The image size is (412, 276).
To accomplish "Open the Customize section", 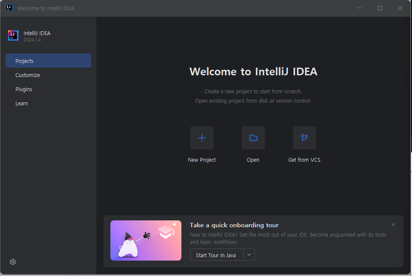I will (x=48, y=75).
